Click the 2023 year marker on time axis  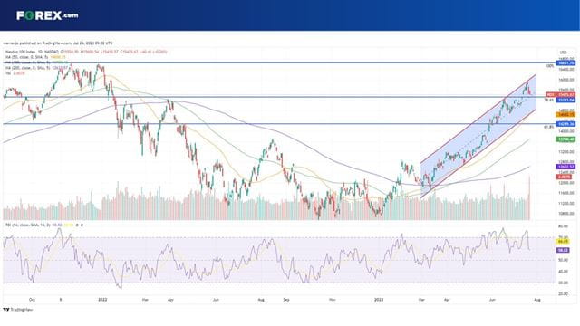tap(379, 300)
